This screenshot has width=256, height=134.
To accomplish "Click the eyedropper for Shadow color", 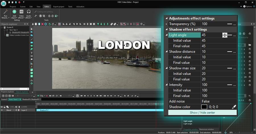I will click(x=234, y=107).
